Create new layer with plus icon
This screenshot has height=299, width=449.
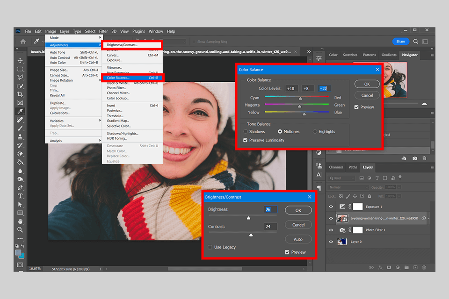coord(415,267)
